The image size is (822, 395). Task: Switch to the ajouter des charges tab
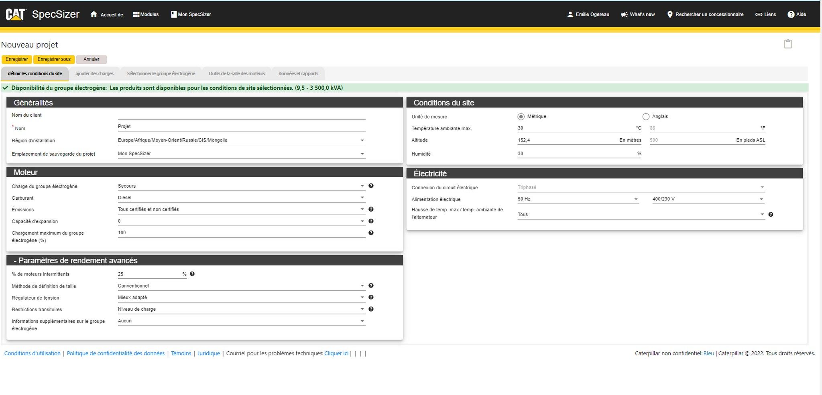coord(94,74)
